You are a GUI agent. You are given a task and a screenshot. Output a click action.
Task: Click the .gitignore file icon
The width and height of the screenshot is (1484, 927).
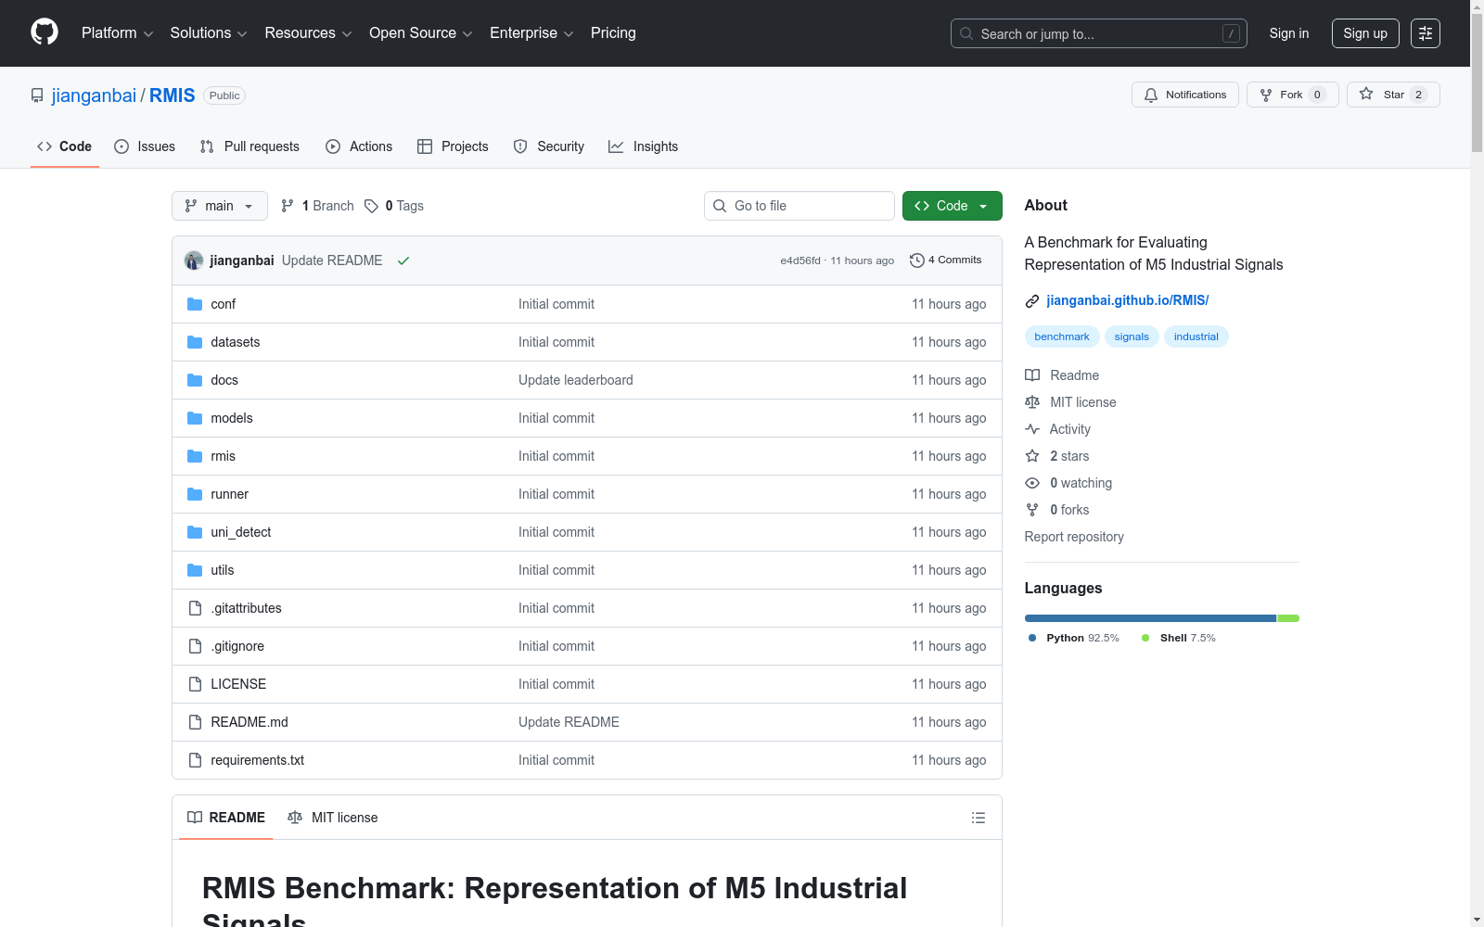(195, 646)
